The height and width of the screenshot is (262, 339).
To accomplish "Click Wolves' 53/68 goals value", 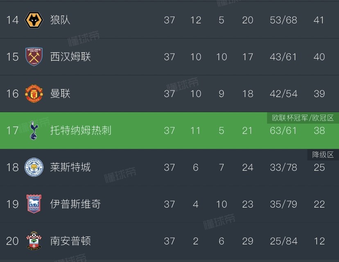I will [283, 20].
